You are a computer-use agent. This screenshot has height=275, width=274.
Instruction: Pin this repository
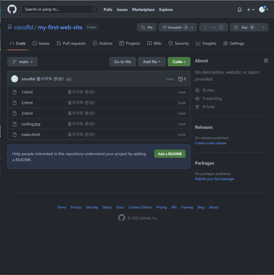click(147, 27)
